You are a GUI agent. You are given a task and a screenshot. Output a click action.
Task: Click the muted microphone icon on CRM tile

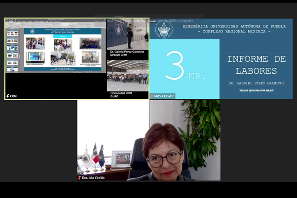7,96
